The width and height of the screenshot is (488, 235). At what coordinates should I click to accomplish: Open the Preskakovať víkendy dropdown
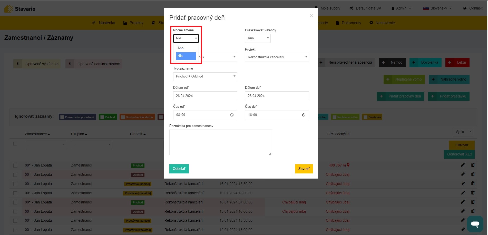pyautogui.click(x=258, y=38)
